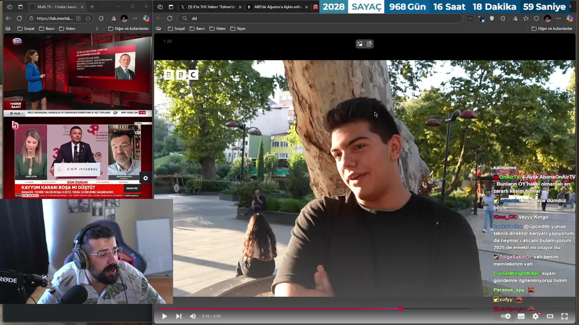Open Basın bookmarks folder, left window
Screen dimensions: 579x325
47,28
